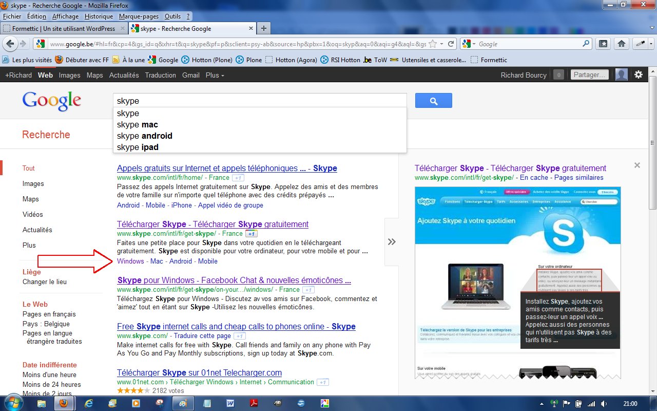
Task: Collapse the preview with the double chevron
Action: click(392, 241)
